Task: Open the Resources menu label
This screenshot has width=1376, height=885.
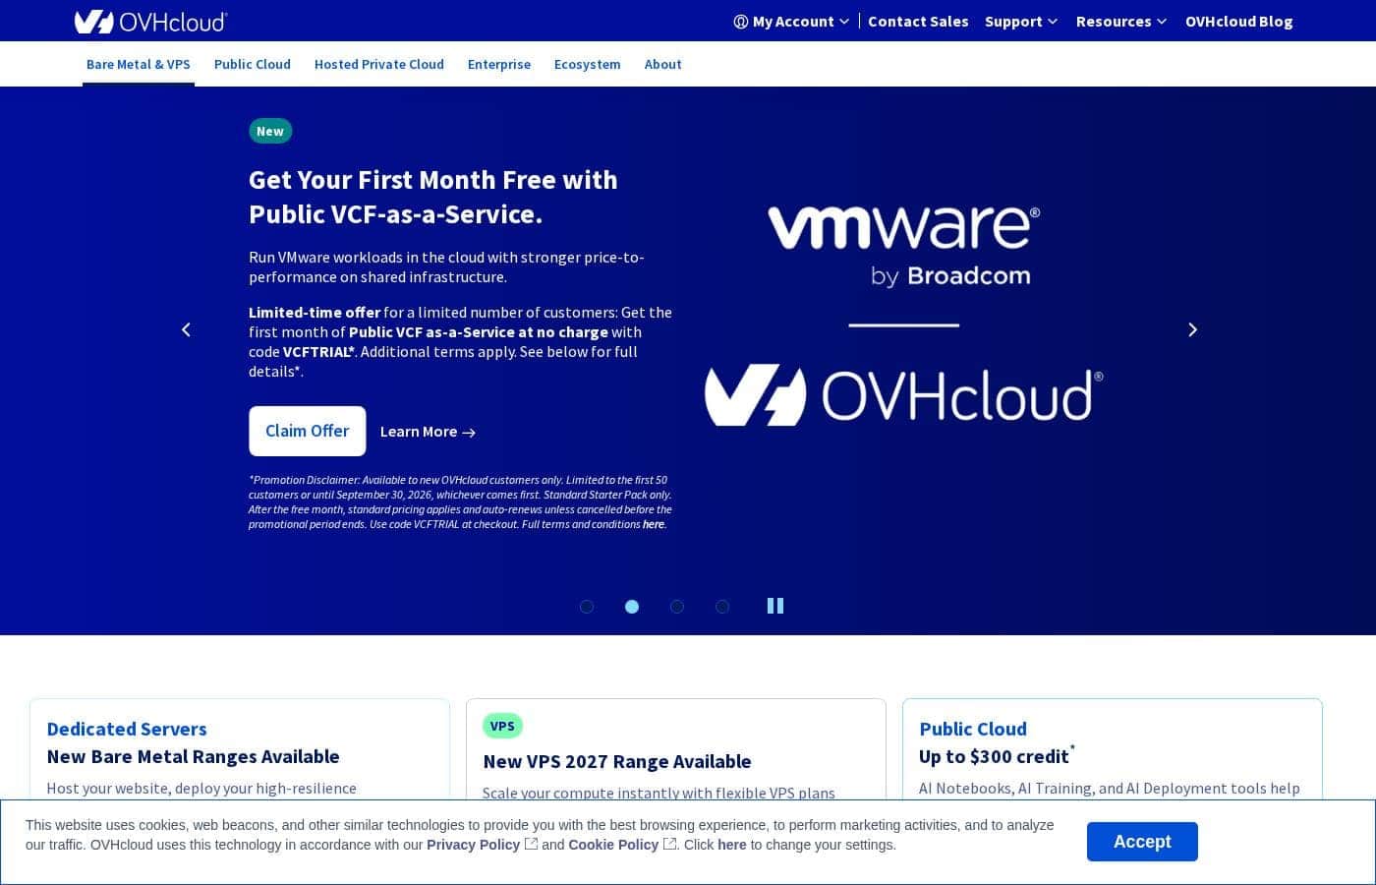Action: pos(1114,21)
